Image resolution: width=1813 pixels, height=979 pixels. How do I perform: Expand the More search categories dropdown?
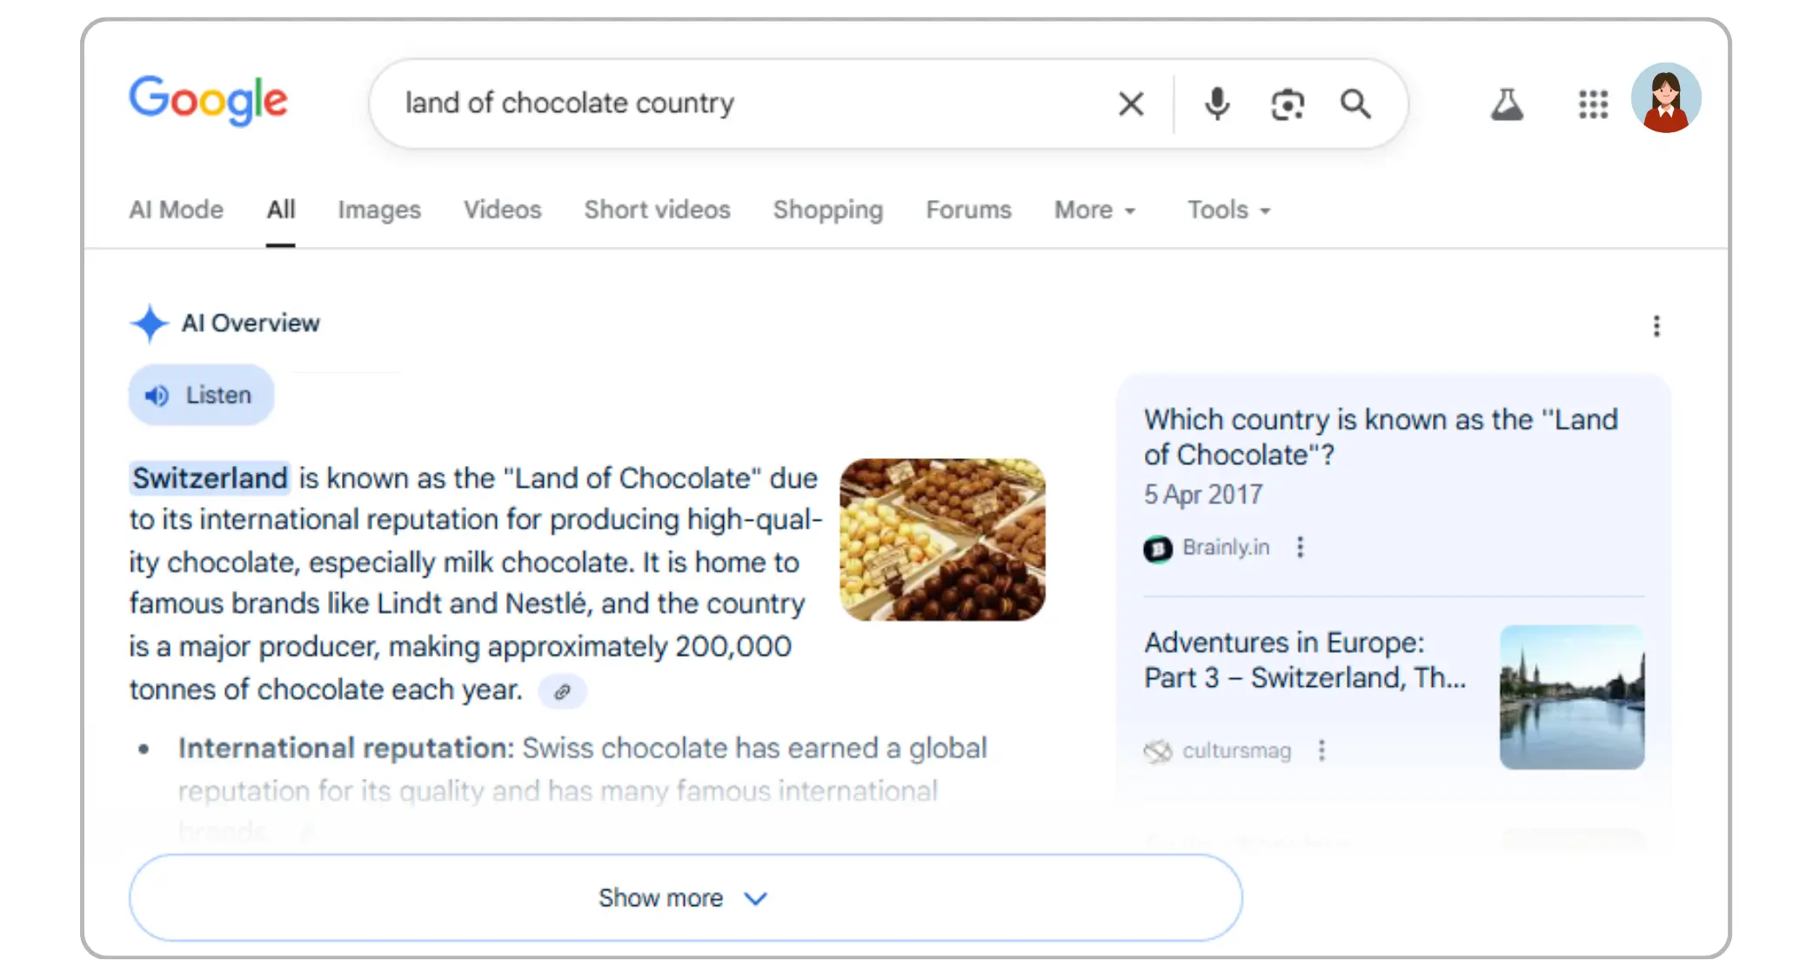tap(1094, 210)
